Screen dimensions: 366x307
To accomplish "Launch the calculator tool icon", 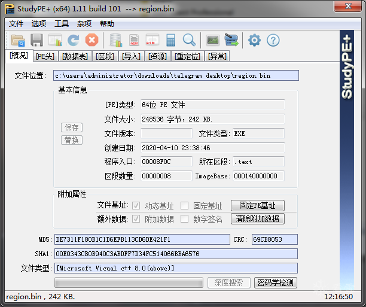I will (170, 40).
